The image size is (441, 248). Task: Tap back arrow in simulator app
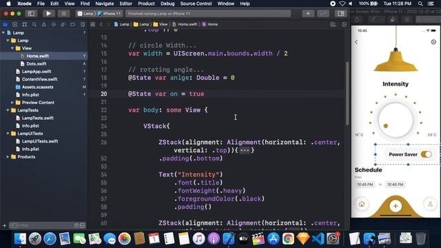(x=356, y=42)
